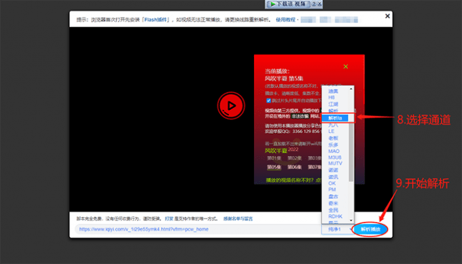Click the 下载该视频 download button at the top

pos(288,4)
